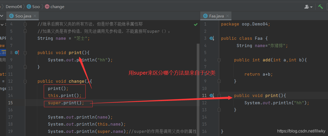Viewport: 328px width, 136px height.
Task: Collapse the print method at Soo line 8
Action: 25,53
